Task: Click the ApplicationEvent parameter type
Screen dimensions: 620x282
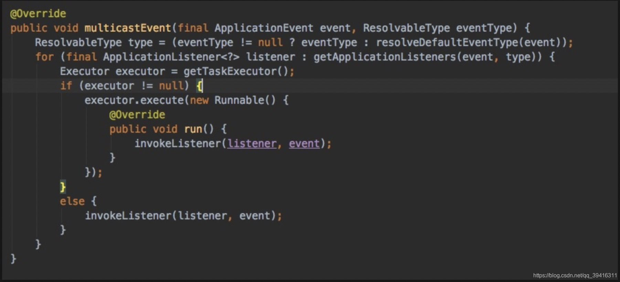Action: (264, 28)
